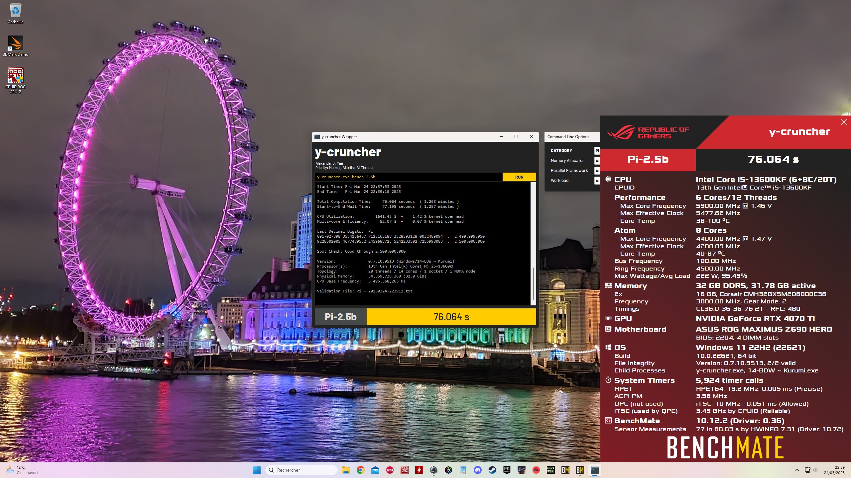
Task: Open the red lightning bolt taskbar app
Action: (x=419, y=470)
